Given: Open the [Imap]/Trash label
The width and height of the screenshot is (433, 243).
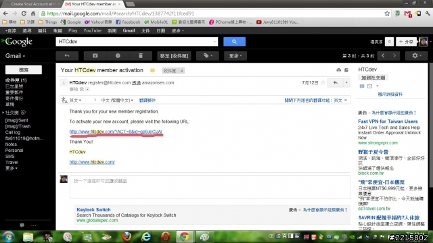Looking at the screenshot, I should (18, 126).
